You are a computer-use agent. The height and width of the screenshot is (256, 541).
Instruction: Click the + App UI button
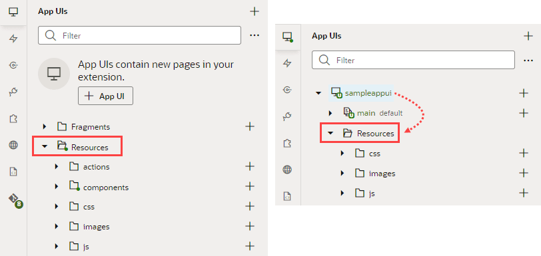point(105,96)
